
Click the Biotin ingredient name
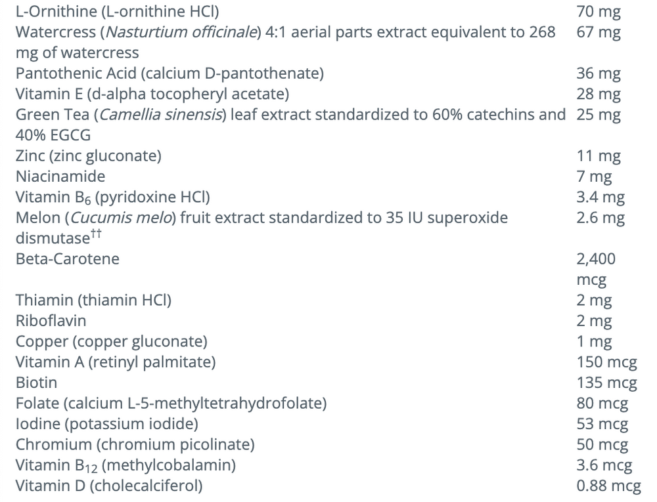click(36, 382)
